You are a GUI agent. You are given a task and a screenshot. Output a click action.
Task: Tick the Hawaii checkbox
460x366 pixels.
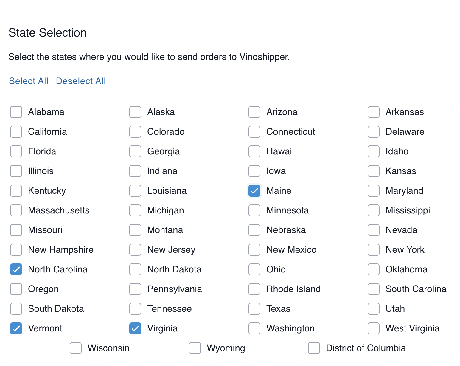pyautogui.click(x=254, y=151)
